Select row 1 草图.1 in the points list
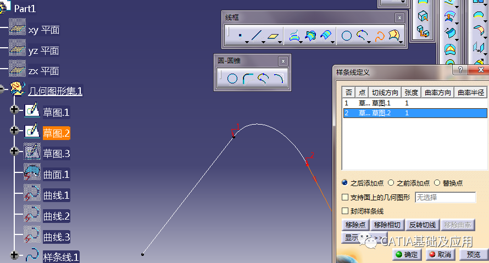This screenshot has width=489, height=263. point(415,103)
